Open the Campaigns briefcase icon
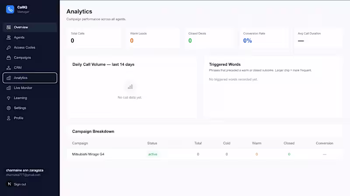This screenshot has width=350, height=196. click(8, 58)
